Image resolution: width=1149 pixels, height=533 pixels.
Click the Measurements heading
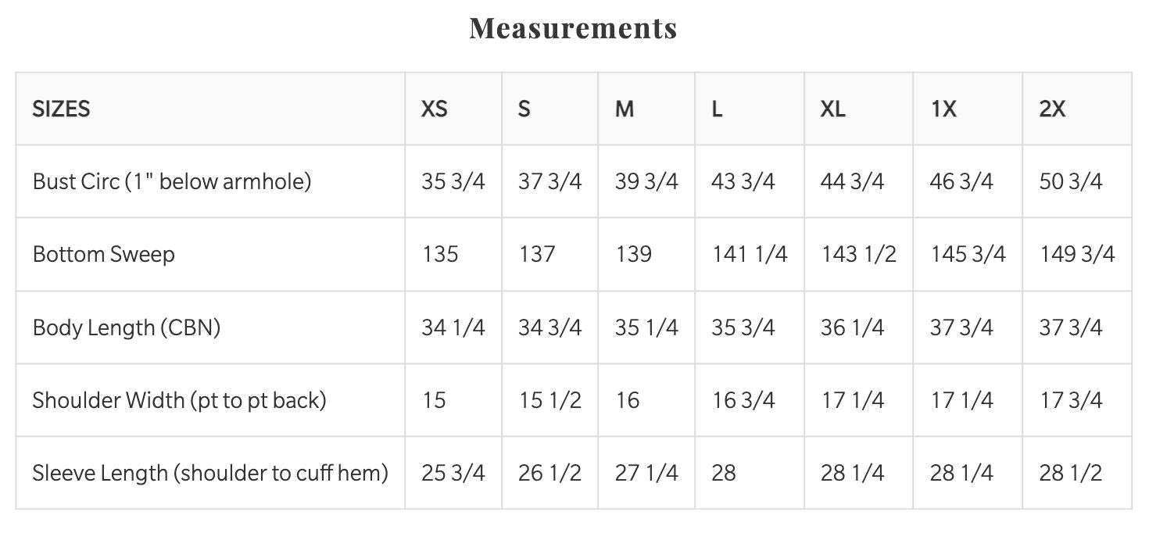point(573,29)
